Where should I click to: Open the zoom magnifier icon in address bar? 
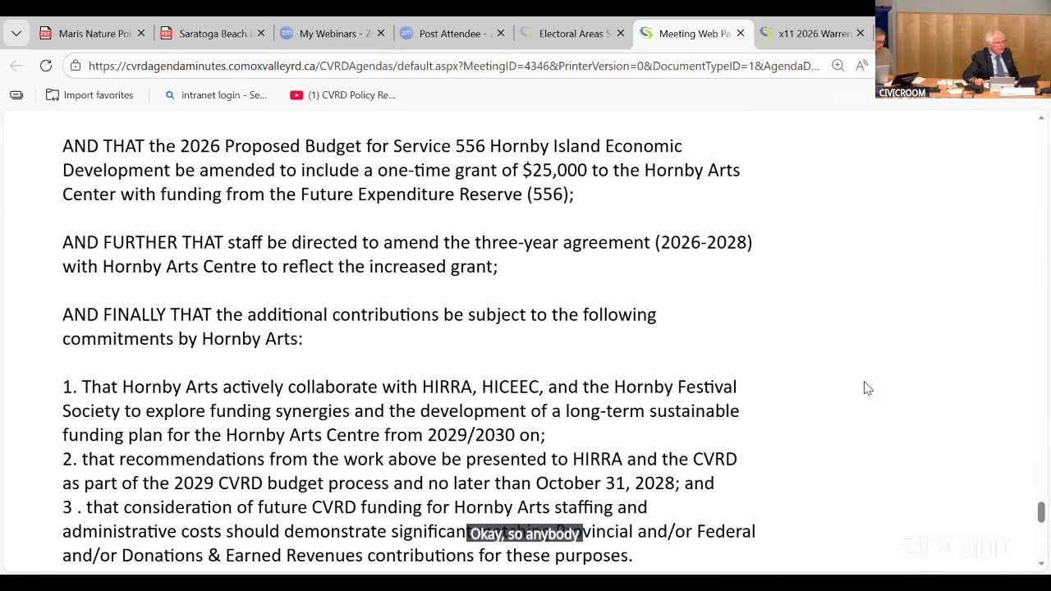coord(838,66)
